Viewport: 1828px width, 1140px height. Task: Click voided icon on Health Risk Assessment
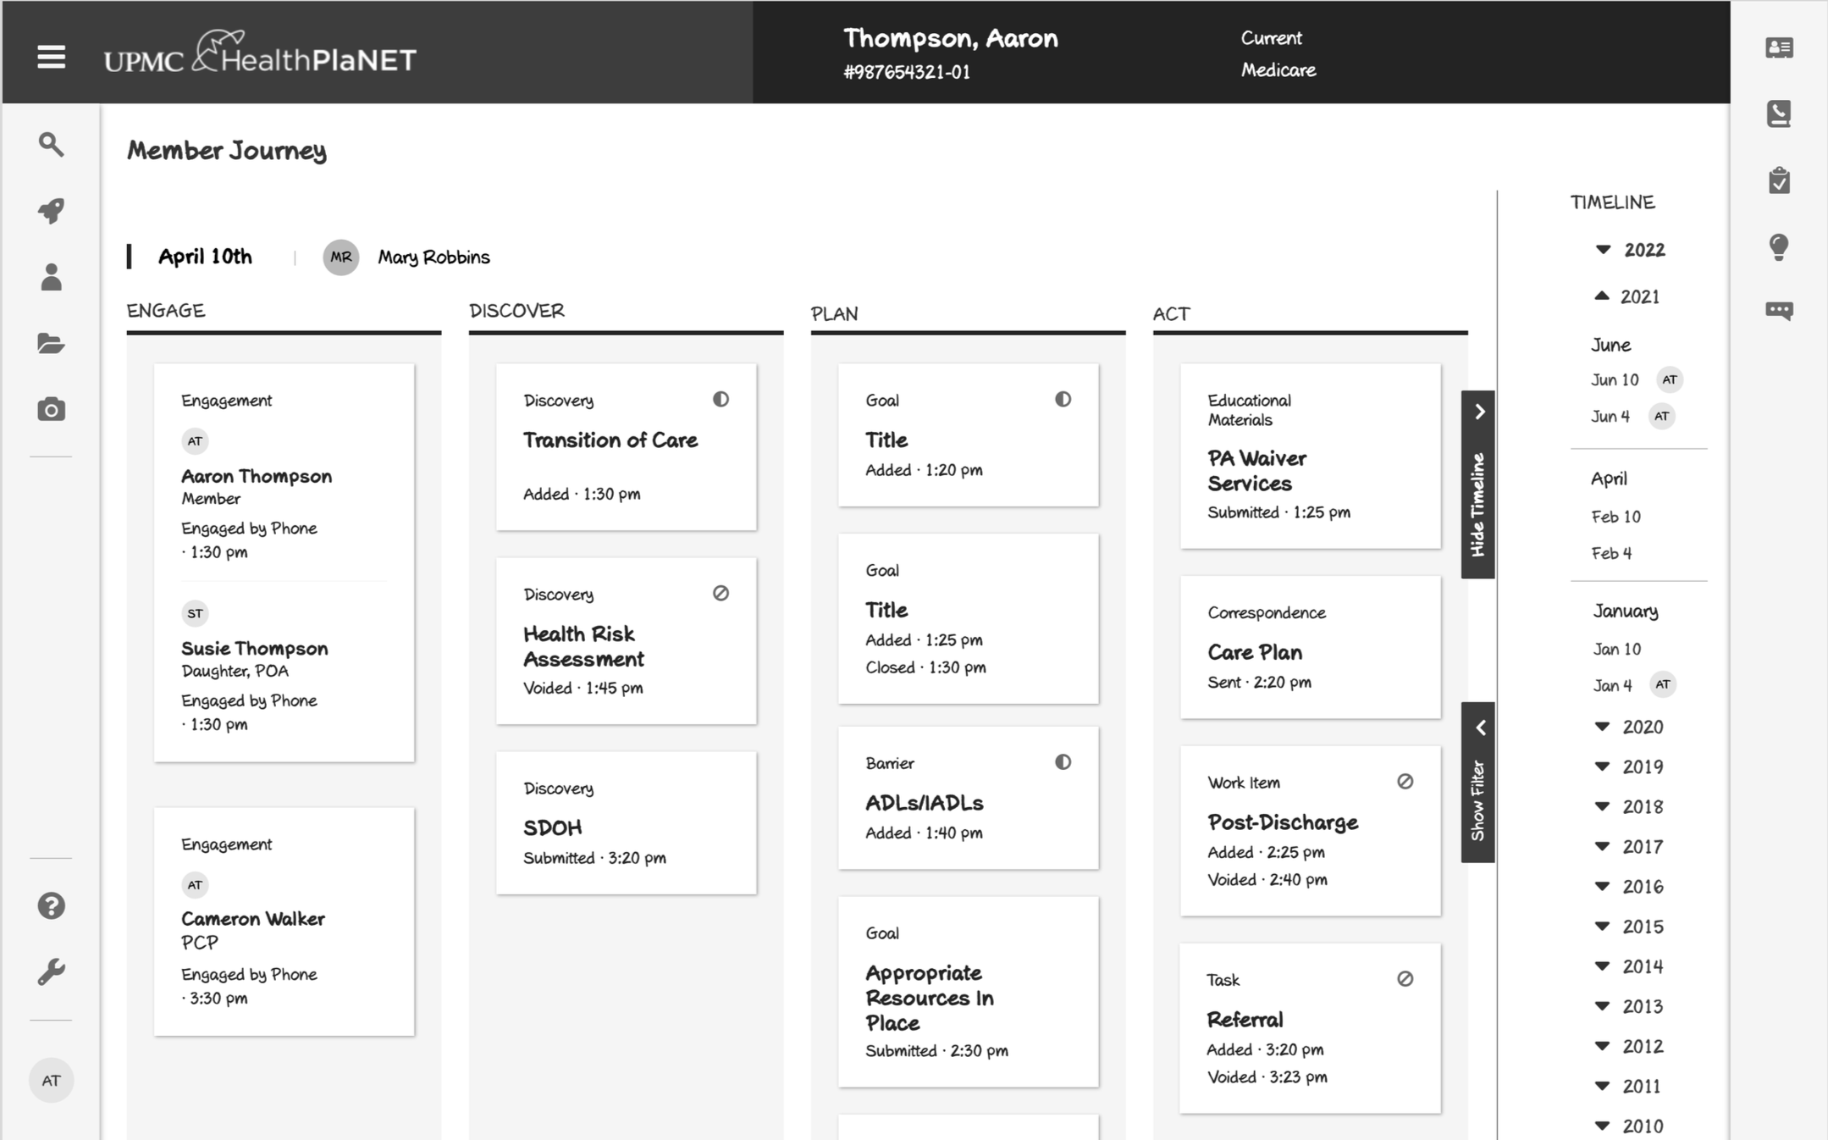[x=721, y=593]
